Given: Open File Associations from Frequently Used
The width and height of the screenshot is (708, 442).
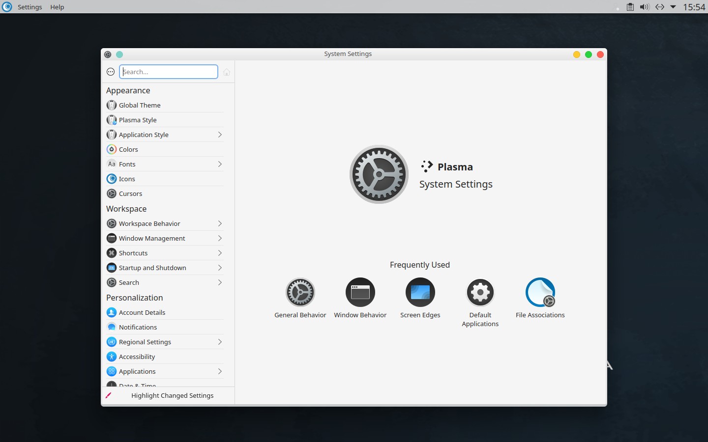Looking at the screenshot, I should [x=540, y=299].
